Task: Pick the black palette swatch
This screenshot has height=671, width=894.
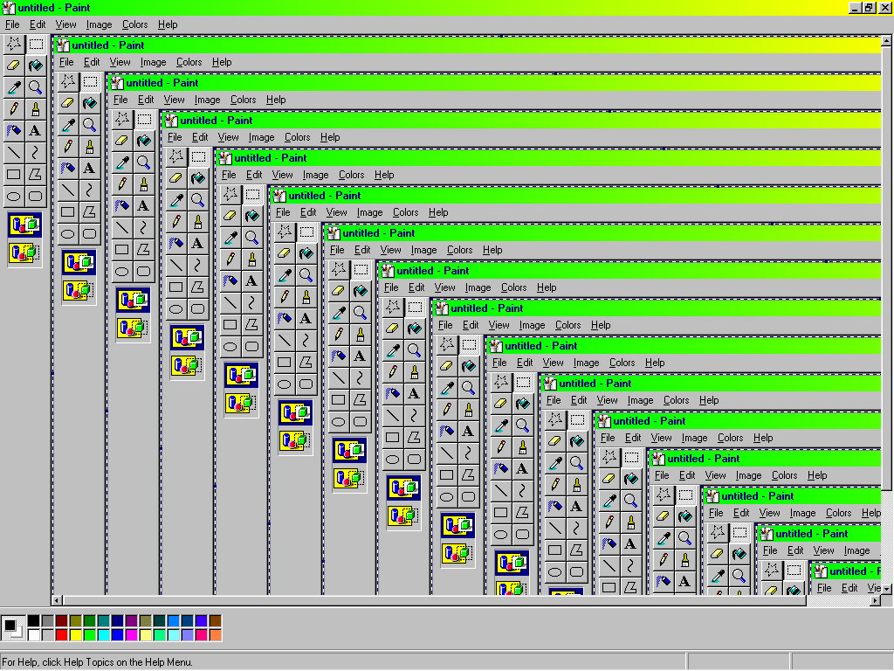Action: pyautogui.click(x=34, y=621)
